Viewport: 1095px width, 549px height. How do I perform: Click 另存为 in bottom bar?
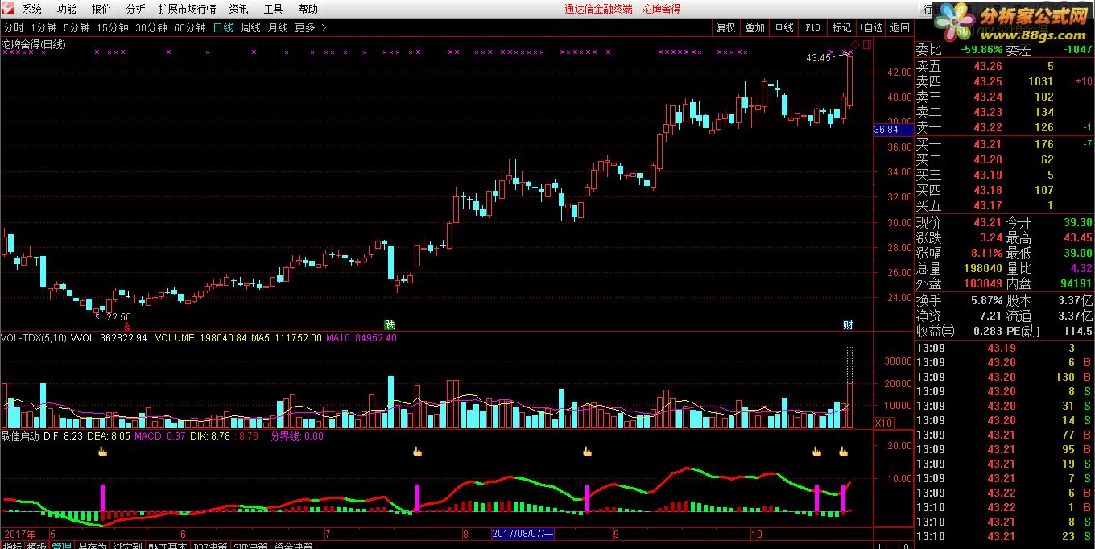[93, 546]
